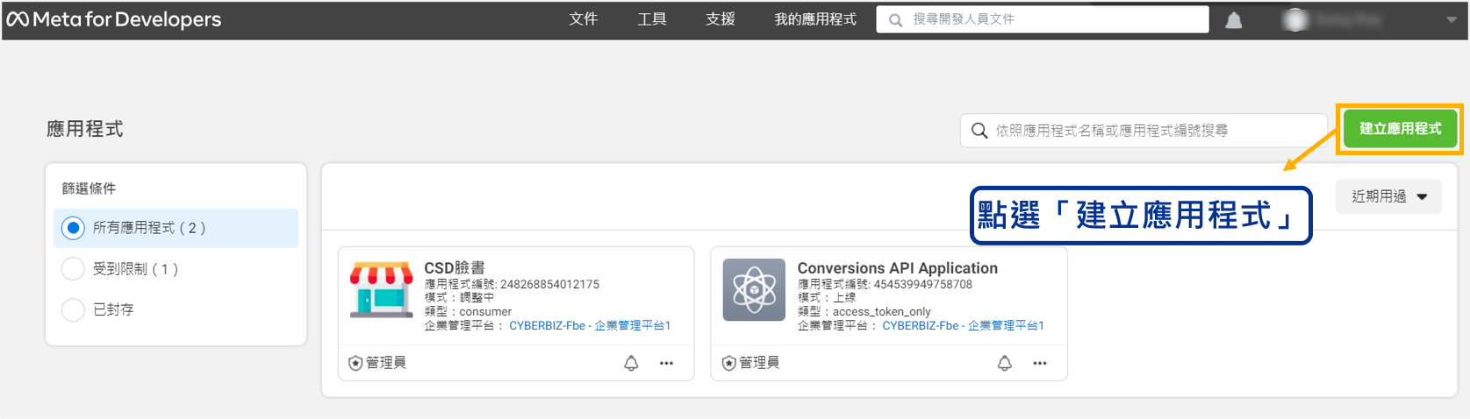Click the bell icon on CSD臉書 card
The width and height of the screenshot is (1470, 419).
coord(631,363)
